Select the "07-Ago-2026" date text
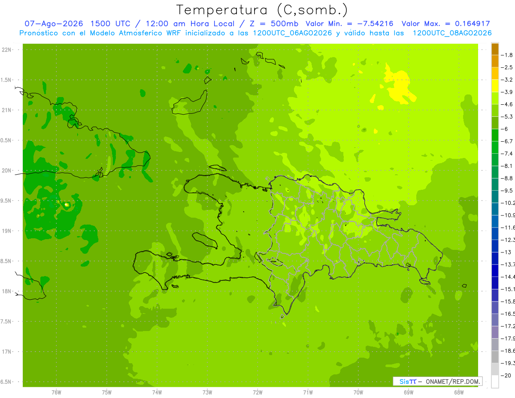 53,24
